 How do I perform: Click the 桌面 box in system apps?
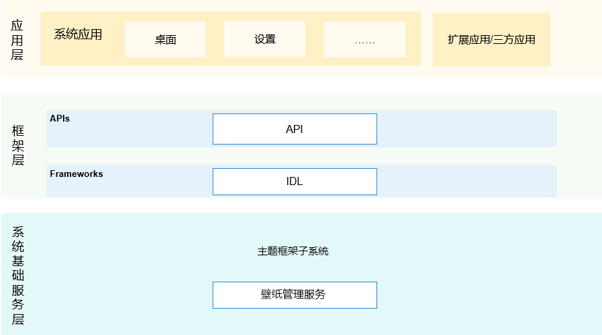coord(165,39)
